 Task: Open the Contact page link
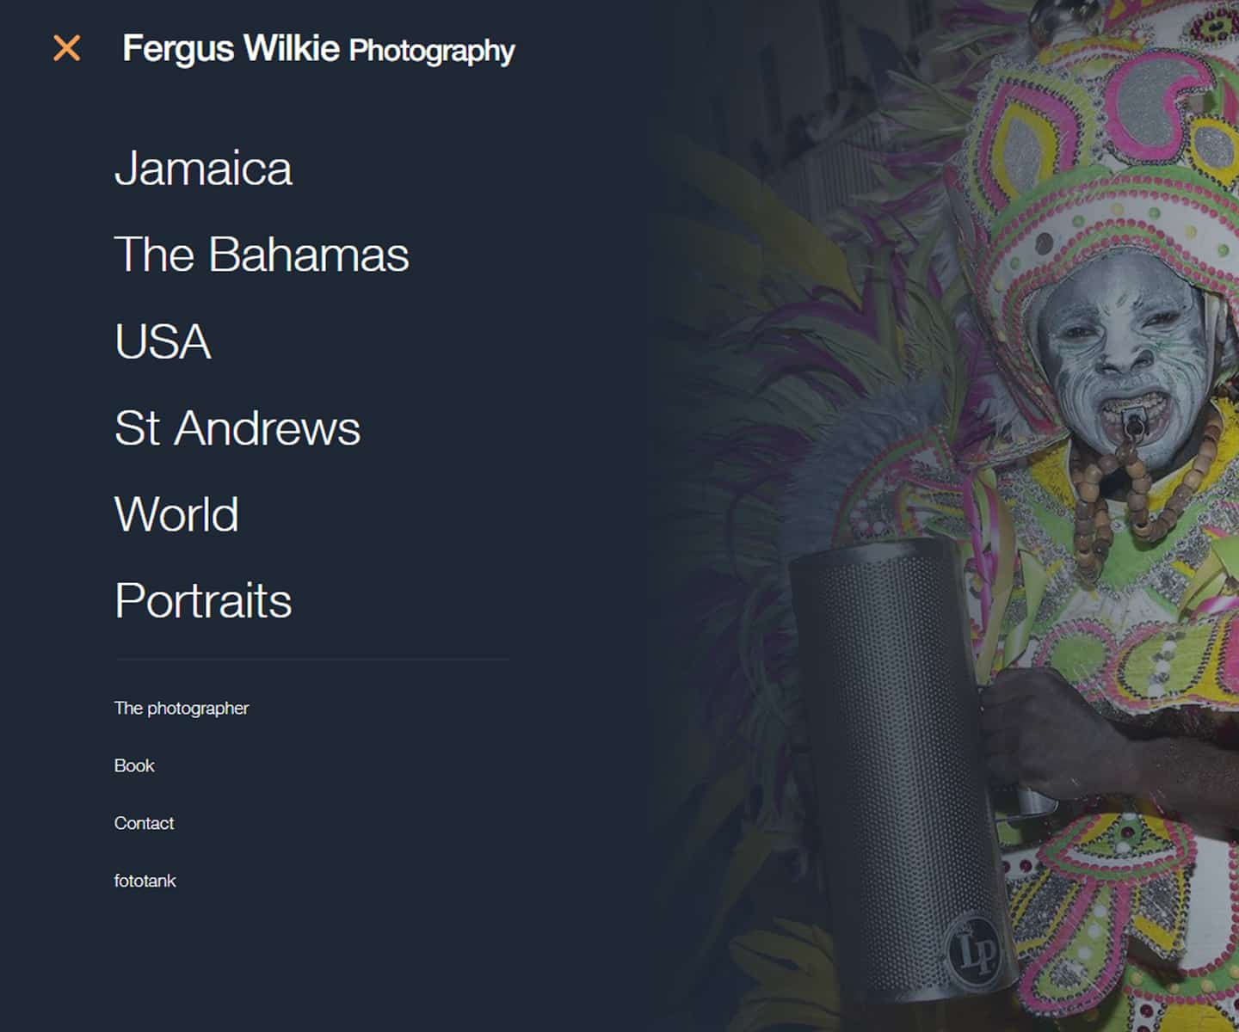pos(144,823)
